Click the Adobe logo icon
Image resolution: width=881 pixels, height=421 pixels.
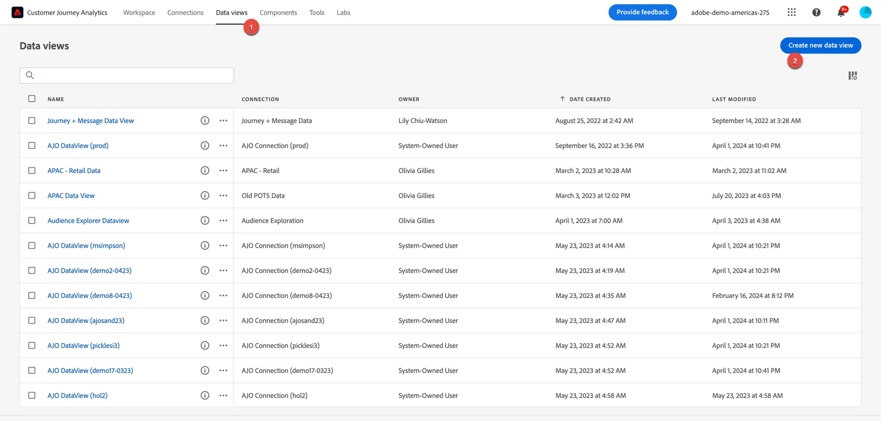click(17, 12)
